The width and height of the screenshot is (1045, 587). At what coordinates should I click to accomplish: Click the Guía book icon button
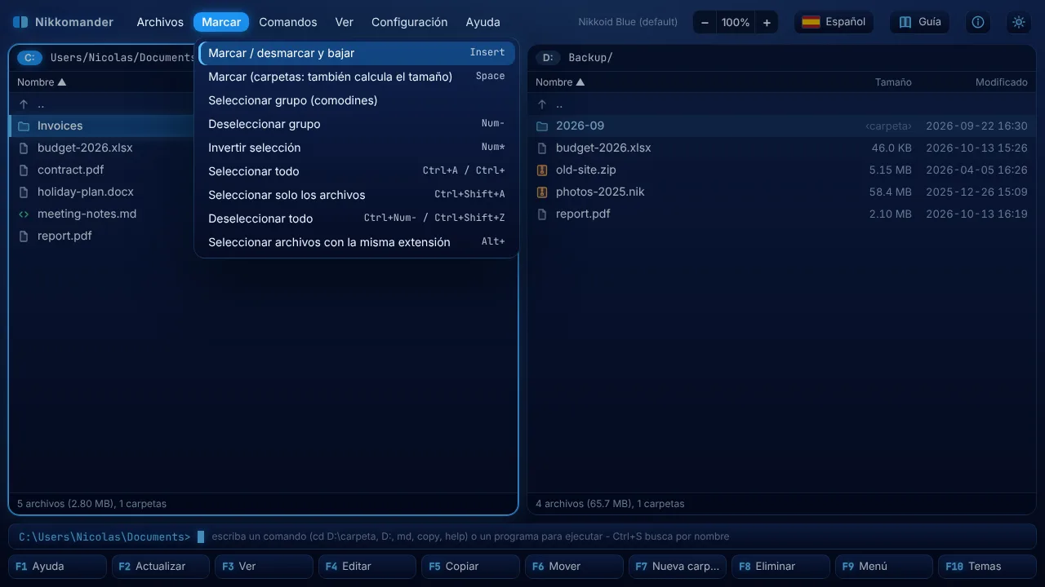pyautogui.click(x=920, y=22)
